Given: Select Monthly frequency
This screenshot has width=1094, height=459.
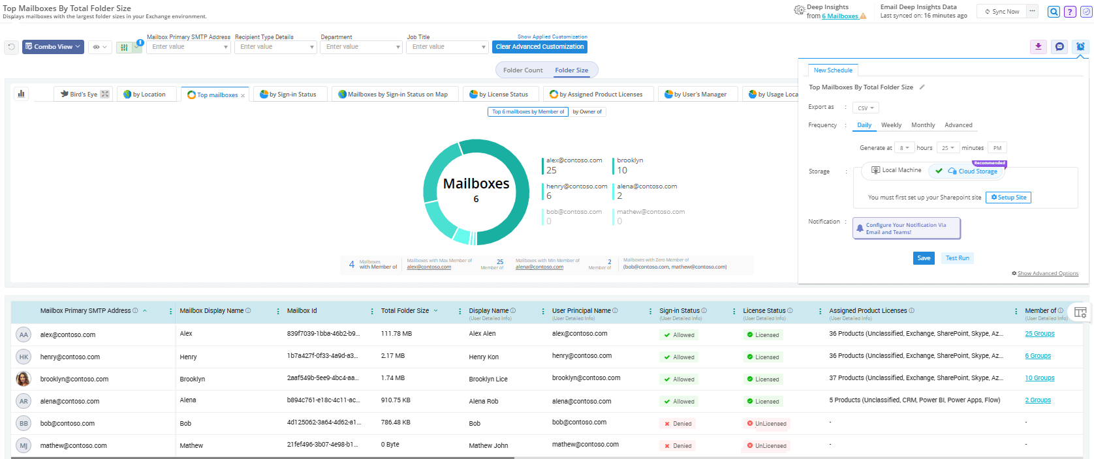Looking at the screenshot, I should pyautogui.click(x=923, y=125).
